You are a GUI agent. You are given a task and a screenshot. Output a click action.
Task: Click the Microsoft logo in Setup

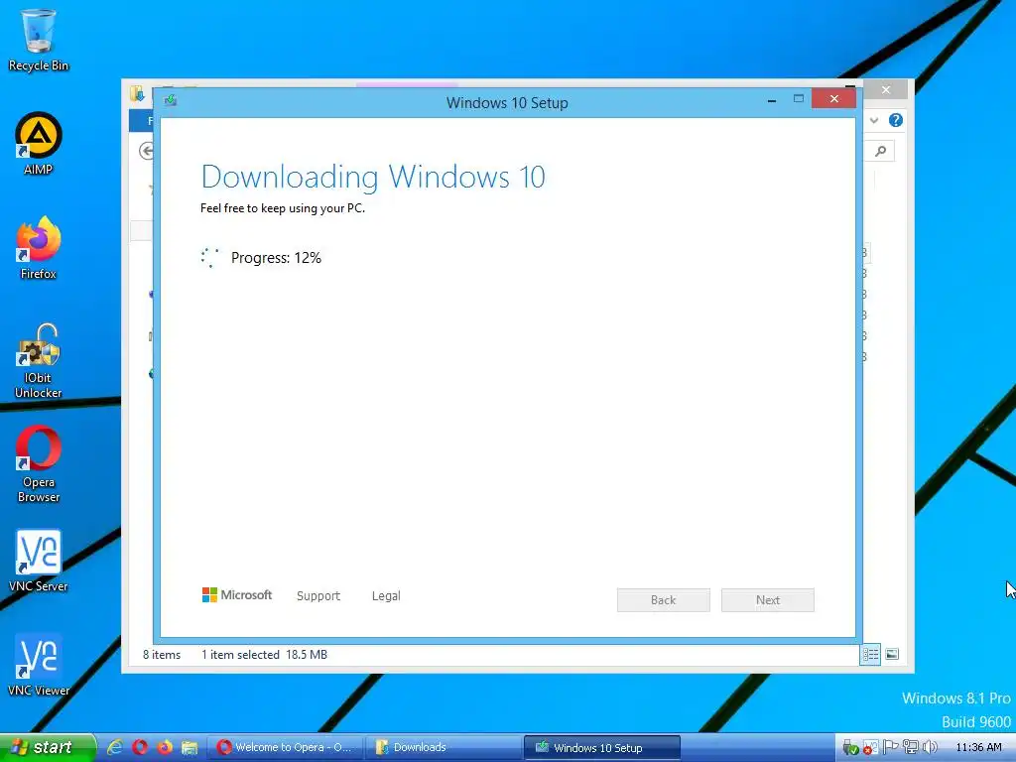pos(237,595)
